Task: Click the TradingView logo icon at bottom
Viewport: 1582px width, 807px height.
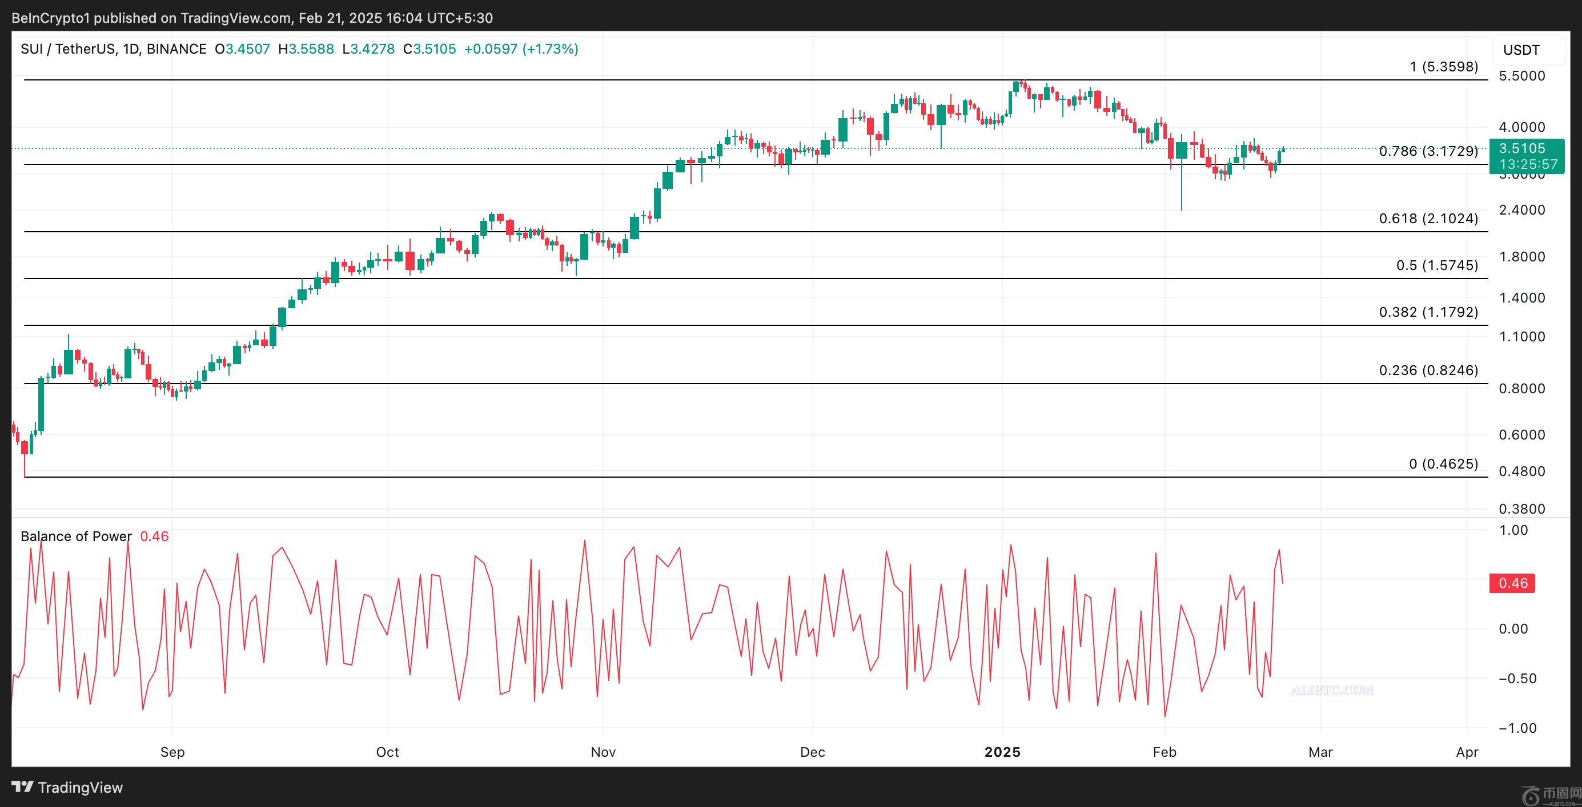Action: click(x=22, y=787)
